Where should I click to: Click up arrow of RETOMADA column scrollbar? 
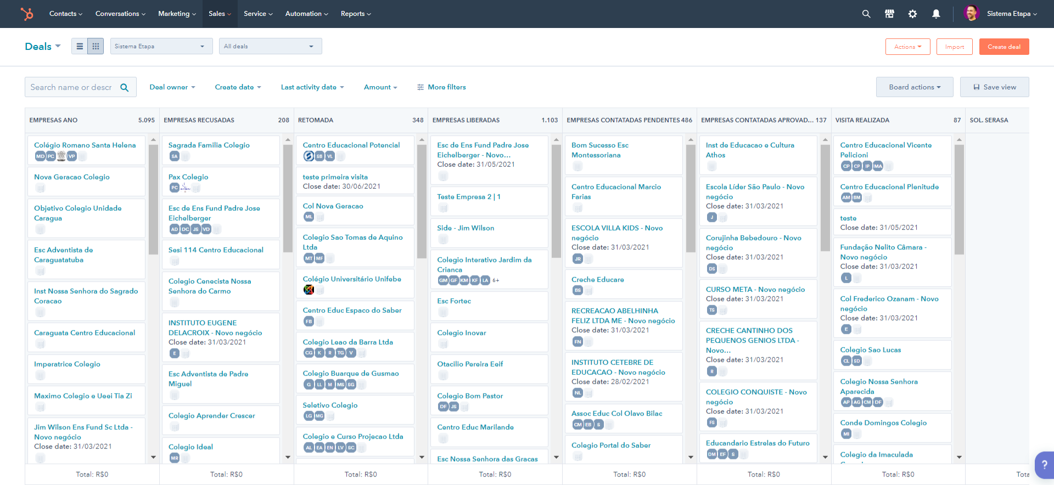(422, 140)
